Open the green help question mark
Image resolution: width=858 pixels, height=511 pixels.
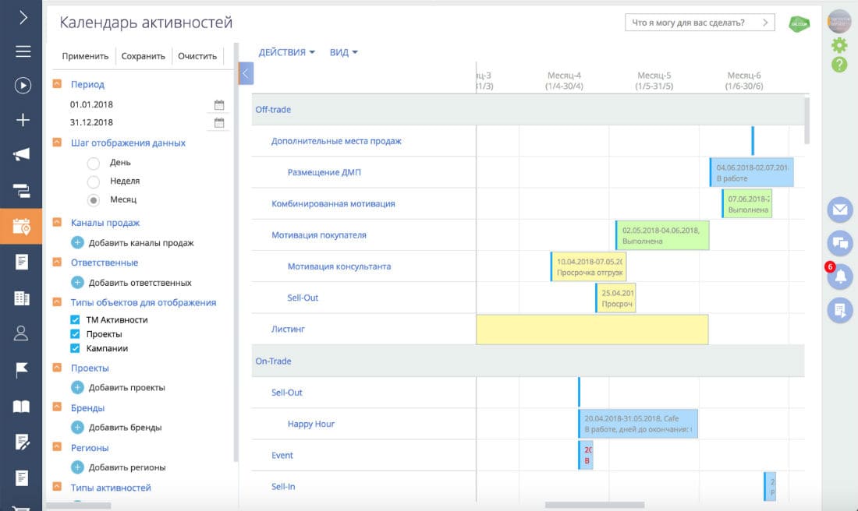(x=838, y=65)
